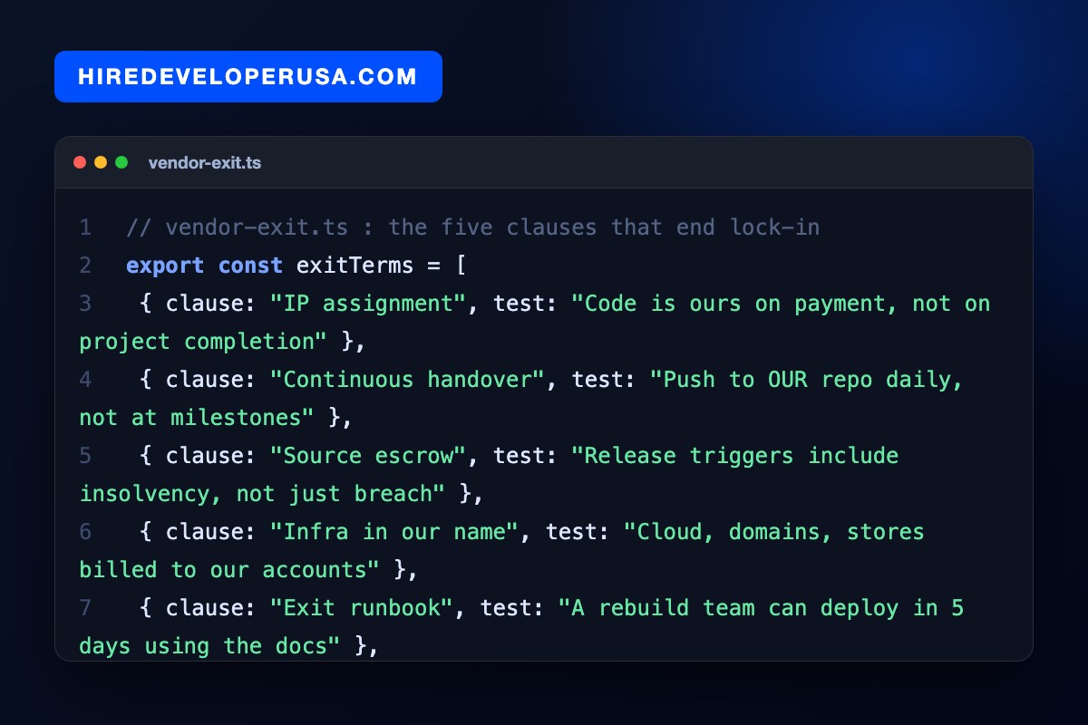Click the "project completion" continuation text
Image resolution: width=1088 pixels, height=725 pixels.
click(x=204, y=342)
